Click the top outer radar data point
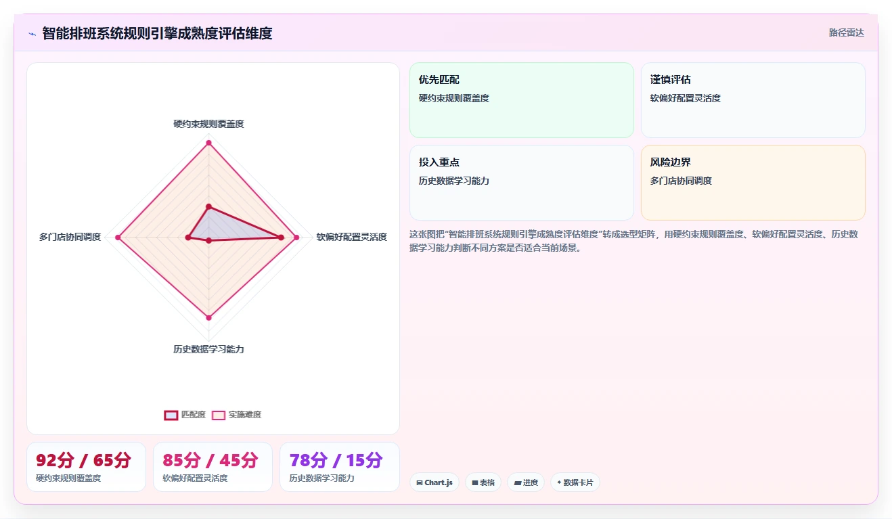 coord(208,143)
